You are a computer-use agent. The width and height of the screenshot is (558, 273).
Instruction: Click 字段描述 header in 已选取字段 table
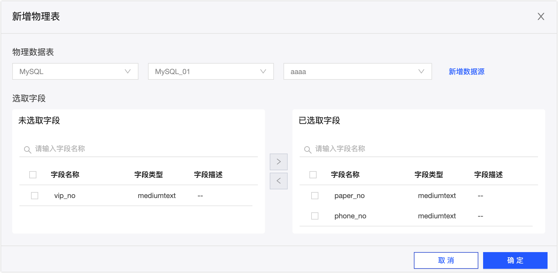pos(488,175)
